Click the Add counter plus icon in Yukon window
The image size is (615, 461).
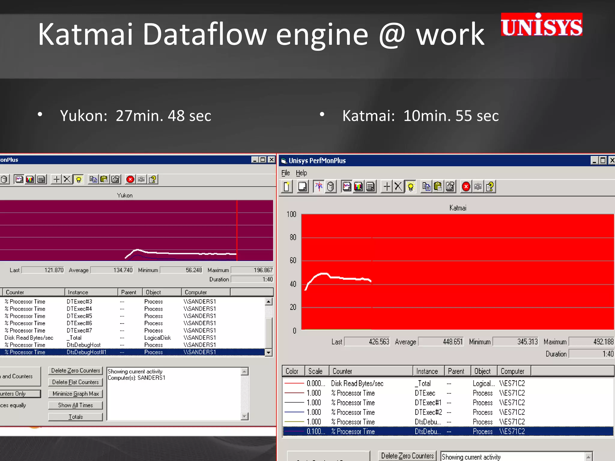[x=56, y=179]
